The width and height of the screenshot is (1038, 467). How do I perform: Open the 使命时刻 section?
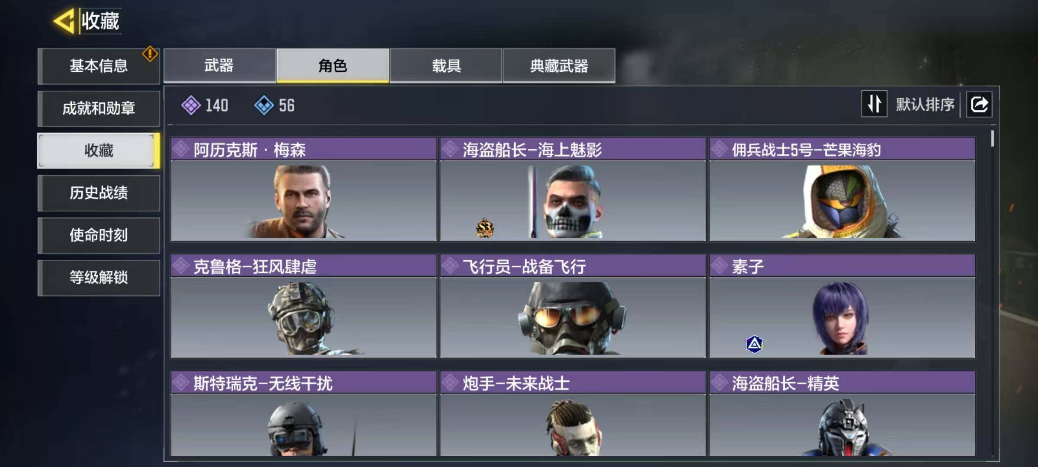(99, 235)
